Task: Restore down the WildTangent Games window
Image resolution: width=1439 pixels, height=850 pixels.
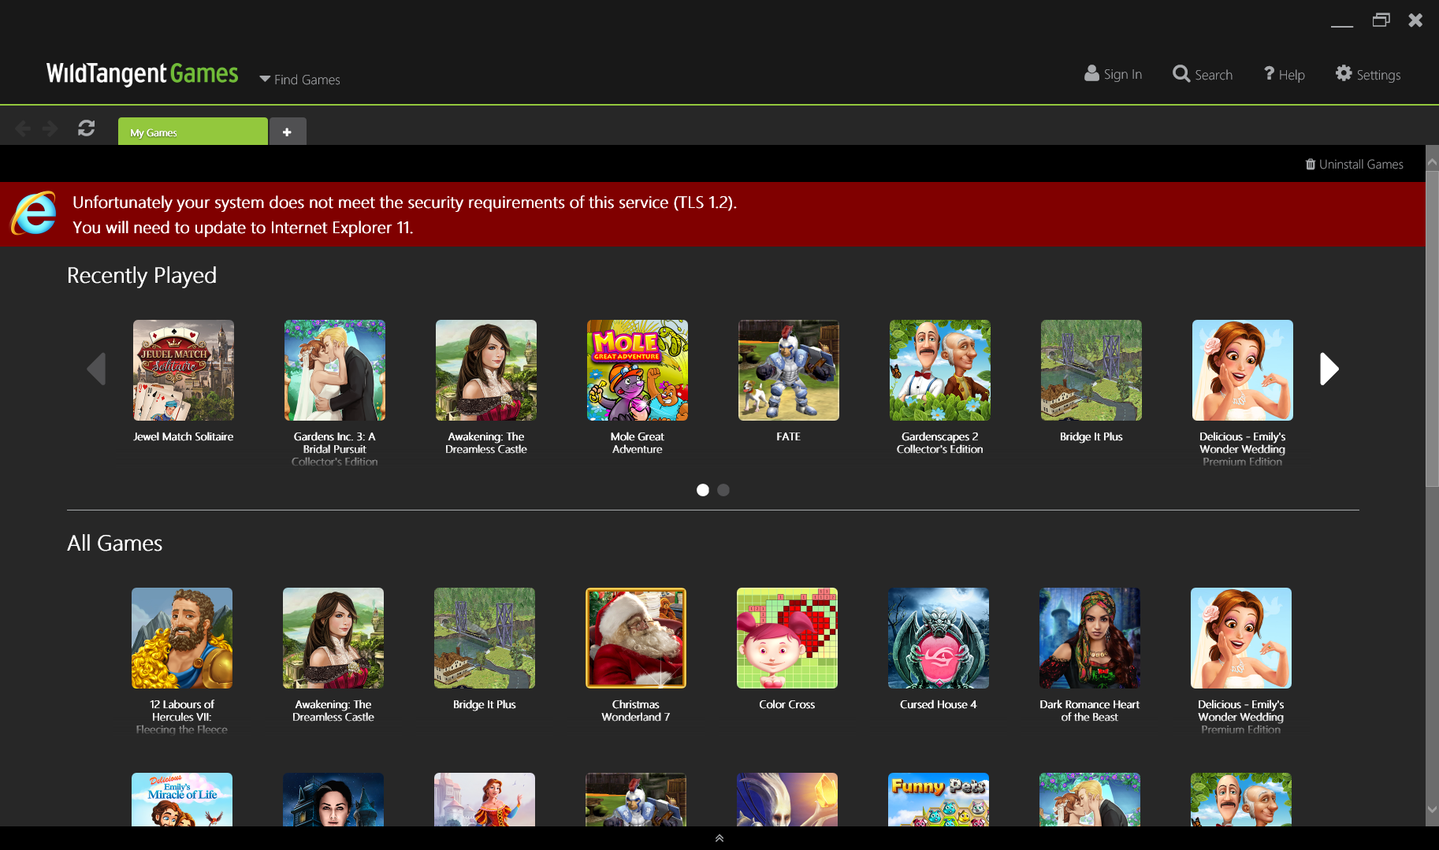Action: click(x=1381, y=20)
